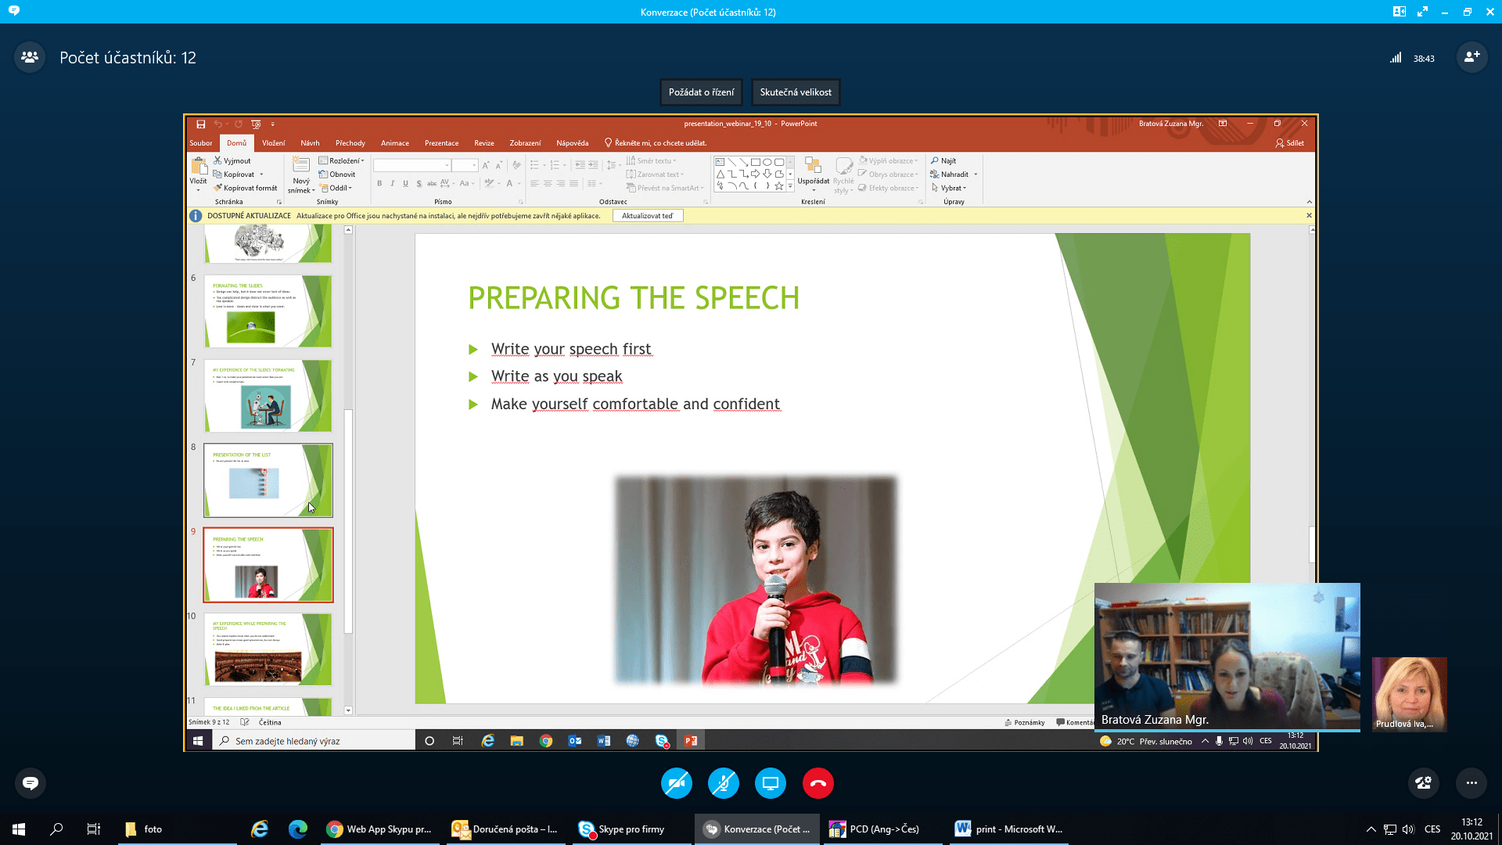Open more options ellipsis button
Screen dimensions: 1502x845
[x=1471, y=783]
